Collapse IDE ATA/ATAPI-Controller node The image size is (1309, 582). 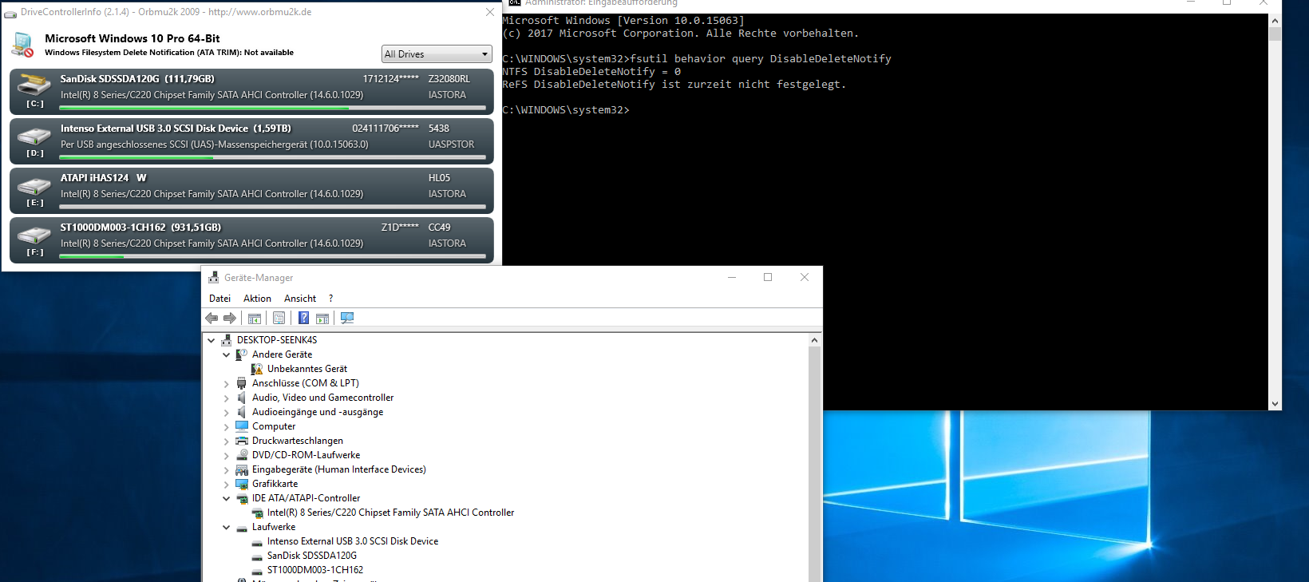point(227,498)
